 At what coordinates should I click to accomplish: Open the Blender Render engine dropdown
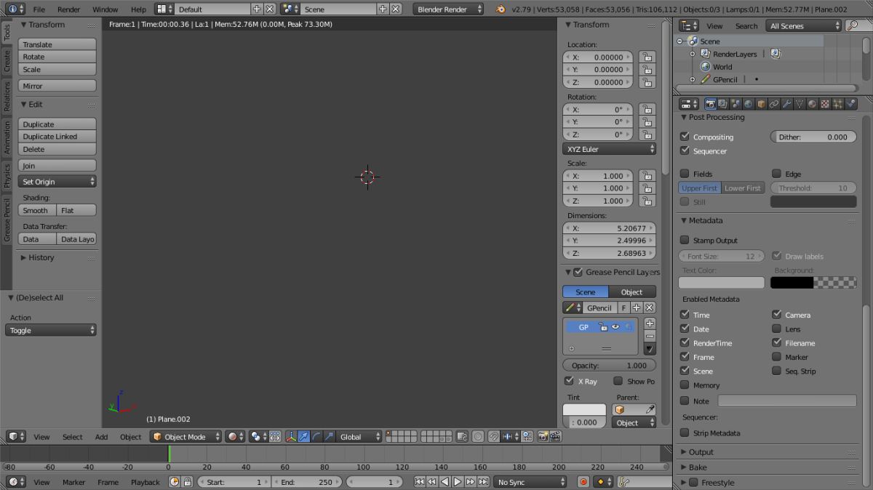449,9
